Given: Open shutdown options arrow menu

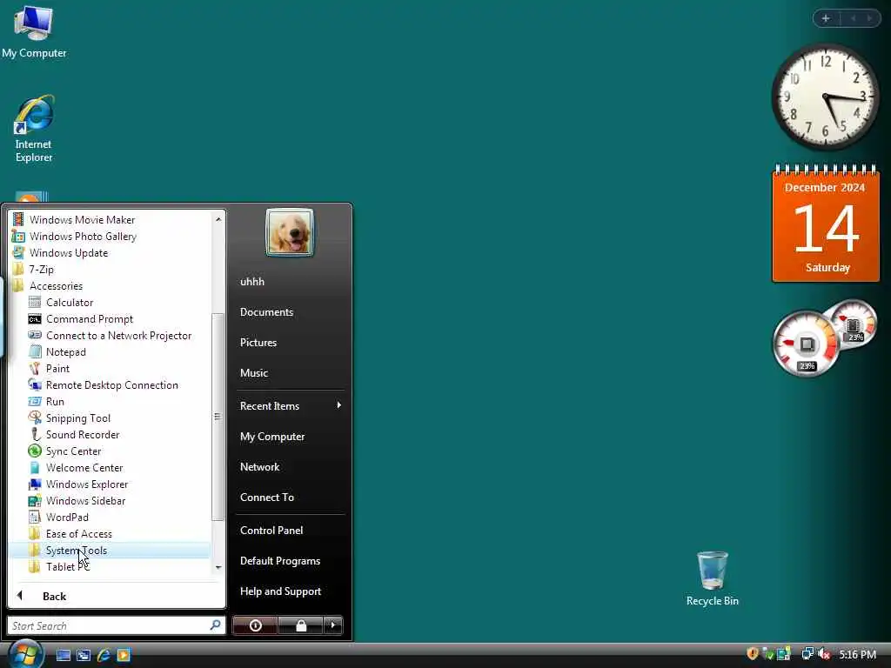Looking at the screenshot, I should click(333, 625).
